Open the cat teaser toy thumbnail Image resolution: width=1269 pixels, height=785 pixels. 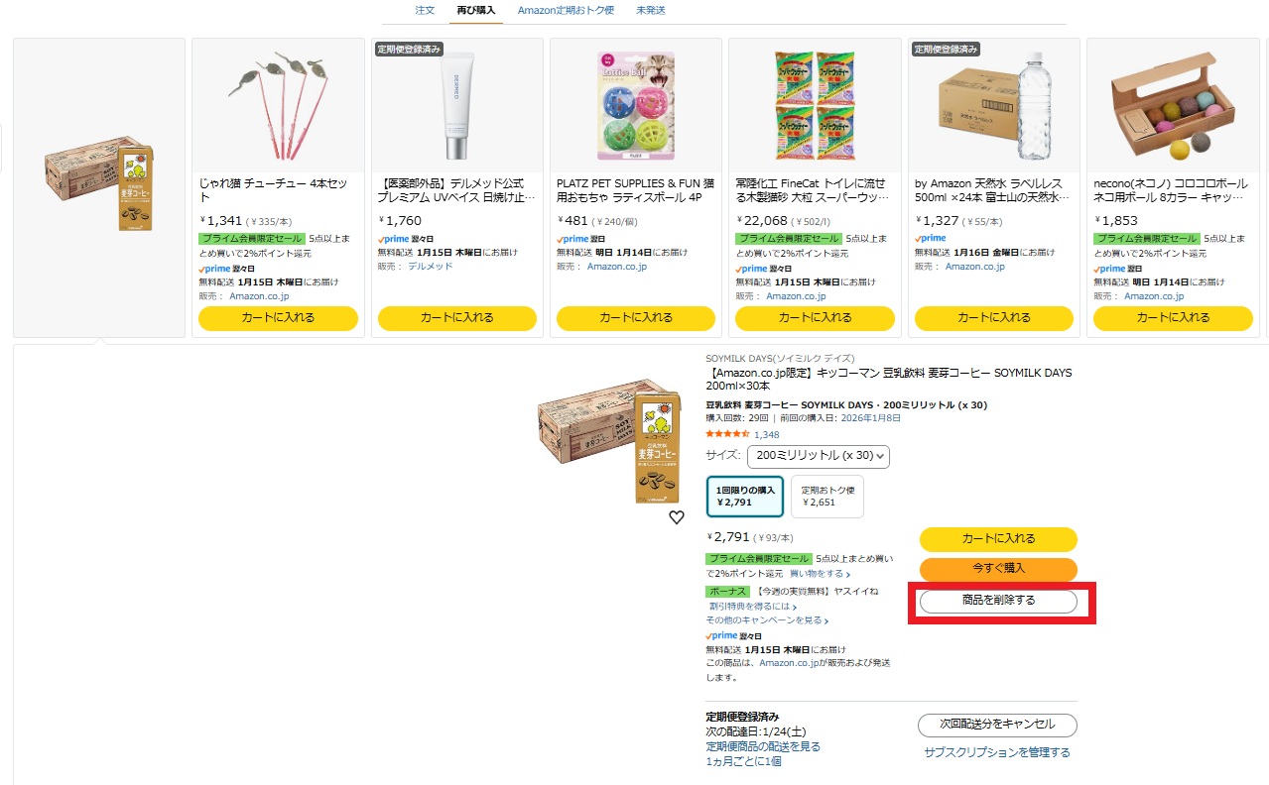pos(277,106)
